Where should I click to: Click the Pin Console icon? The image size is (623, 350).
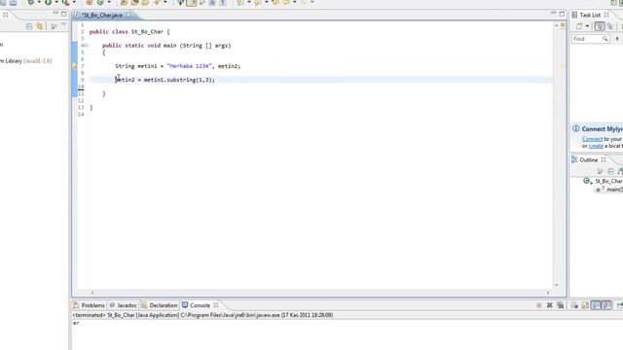(619, 305)
